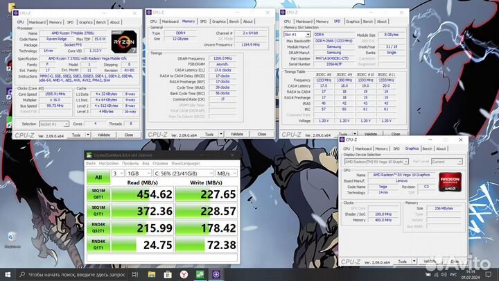499x281 pixels.
Task: Open the Windows Start menu
Action: pyautogui.click(x=8, y=274)
